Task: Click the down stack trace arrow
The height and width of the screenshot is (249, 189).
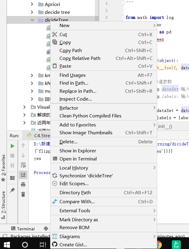Action: tap(23, 155)
